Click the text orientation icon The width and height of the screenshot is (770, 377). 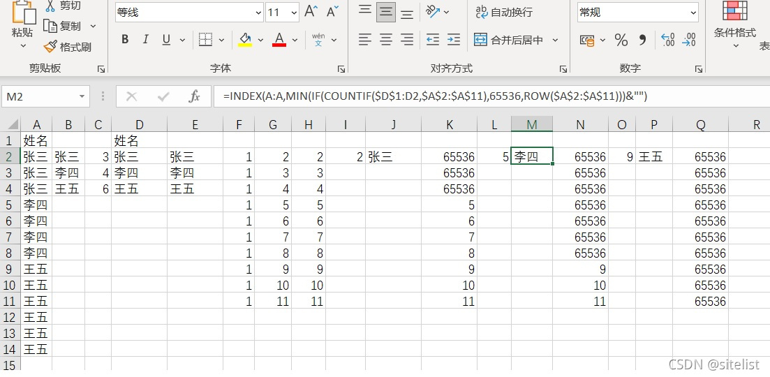432,12
